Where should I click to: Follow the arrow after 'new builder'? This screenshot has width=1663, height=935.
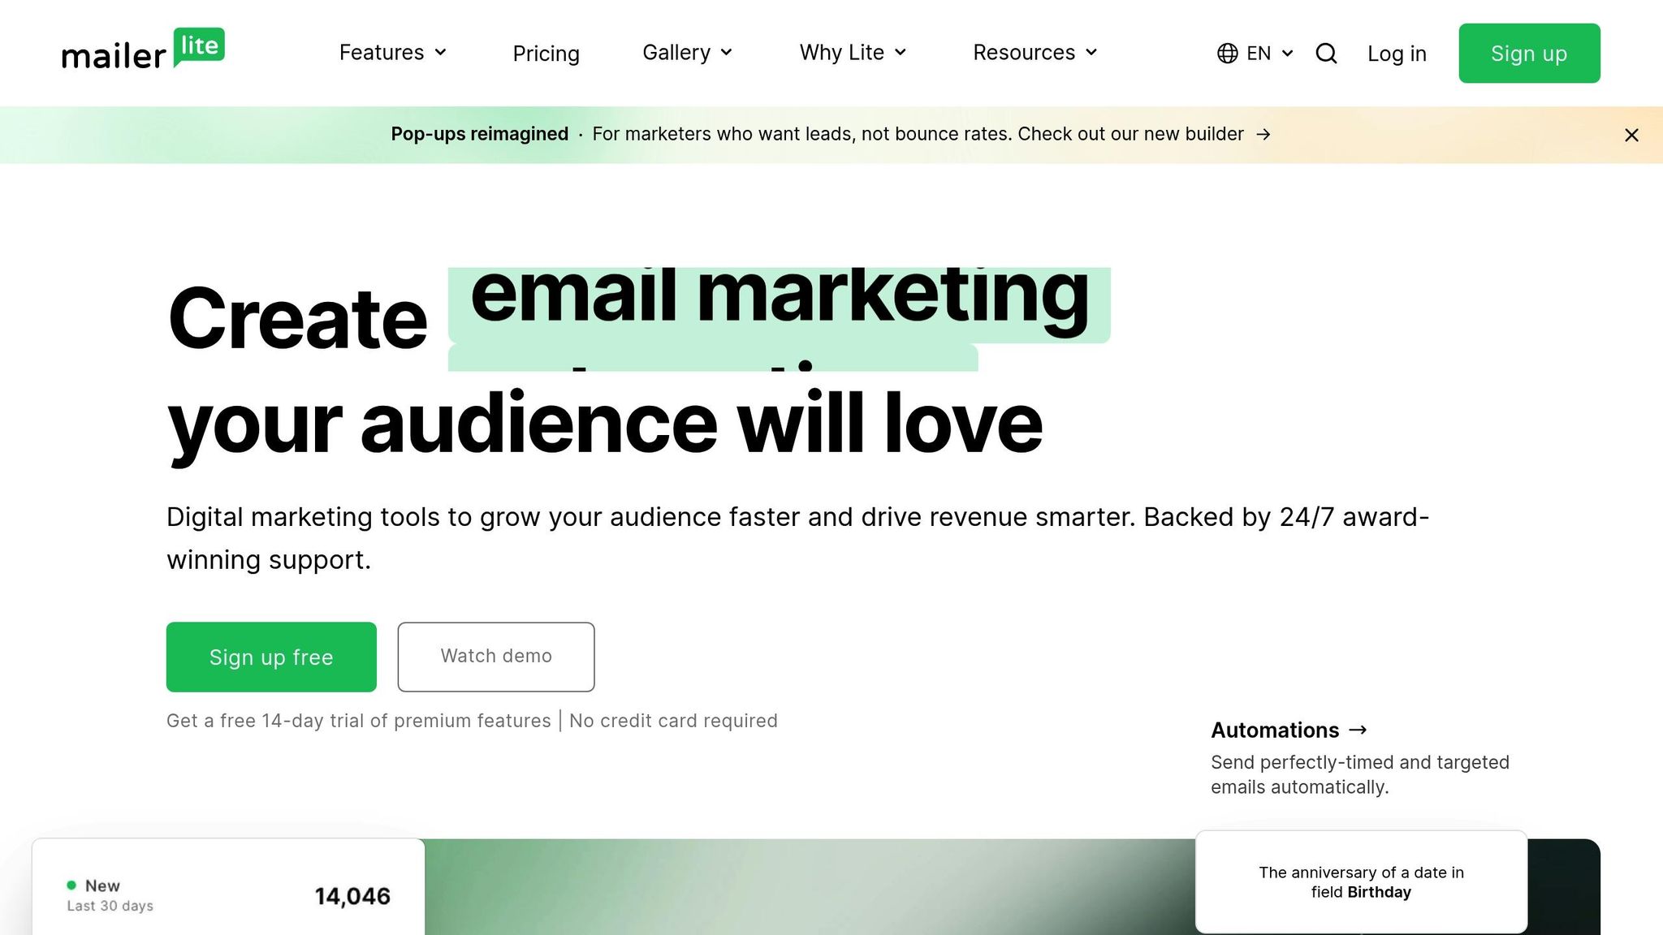click(x=1263, y=135)
